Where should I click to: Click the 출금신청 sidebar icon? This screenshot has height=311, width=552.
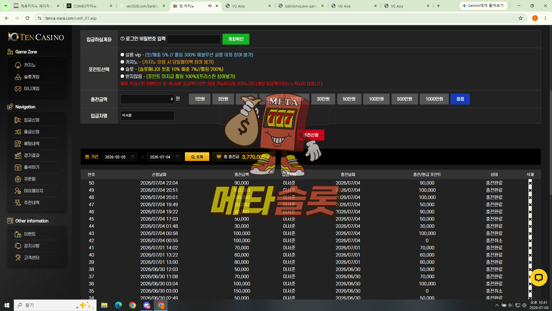point(18,132)
